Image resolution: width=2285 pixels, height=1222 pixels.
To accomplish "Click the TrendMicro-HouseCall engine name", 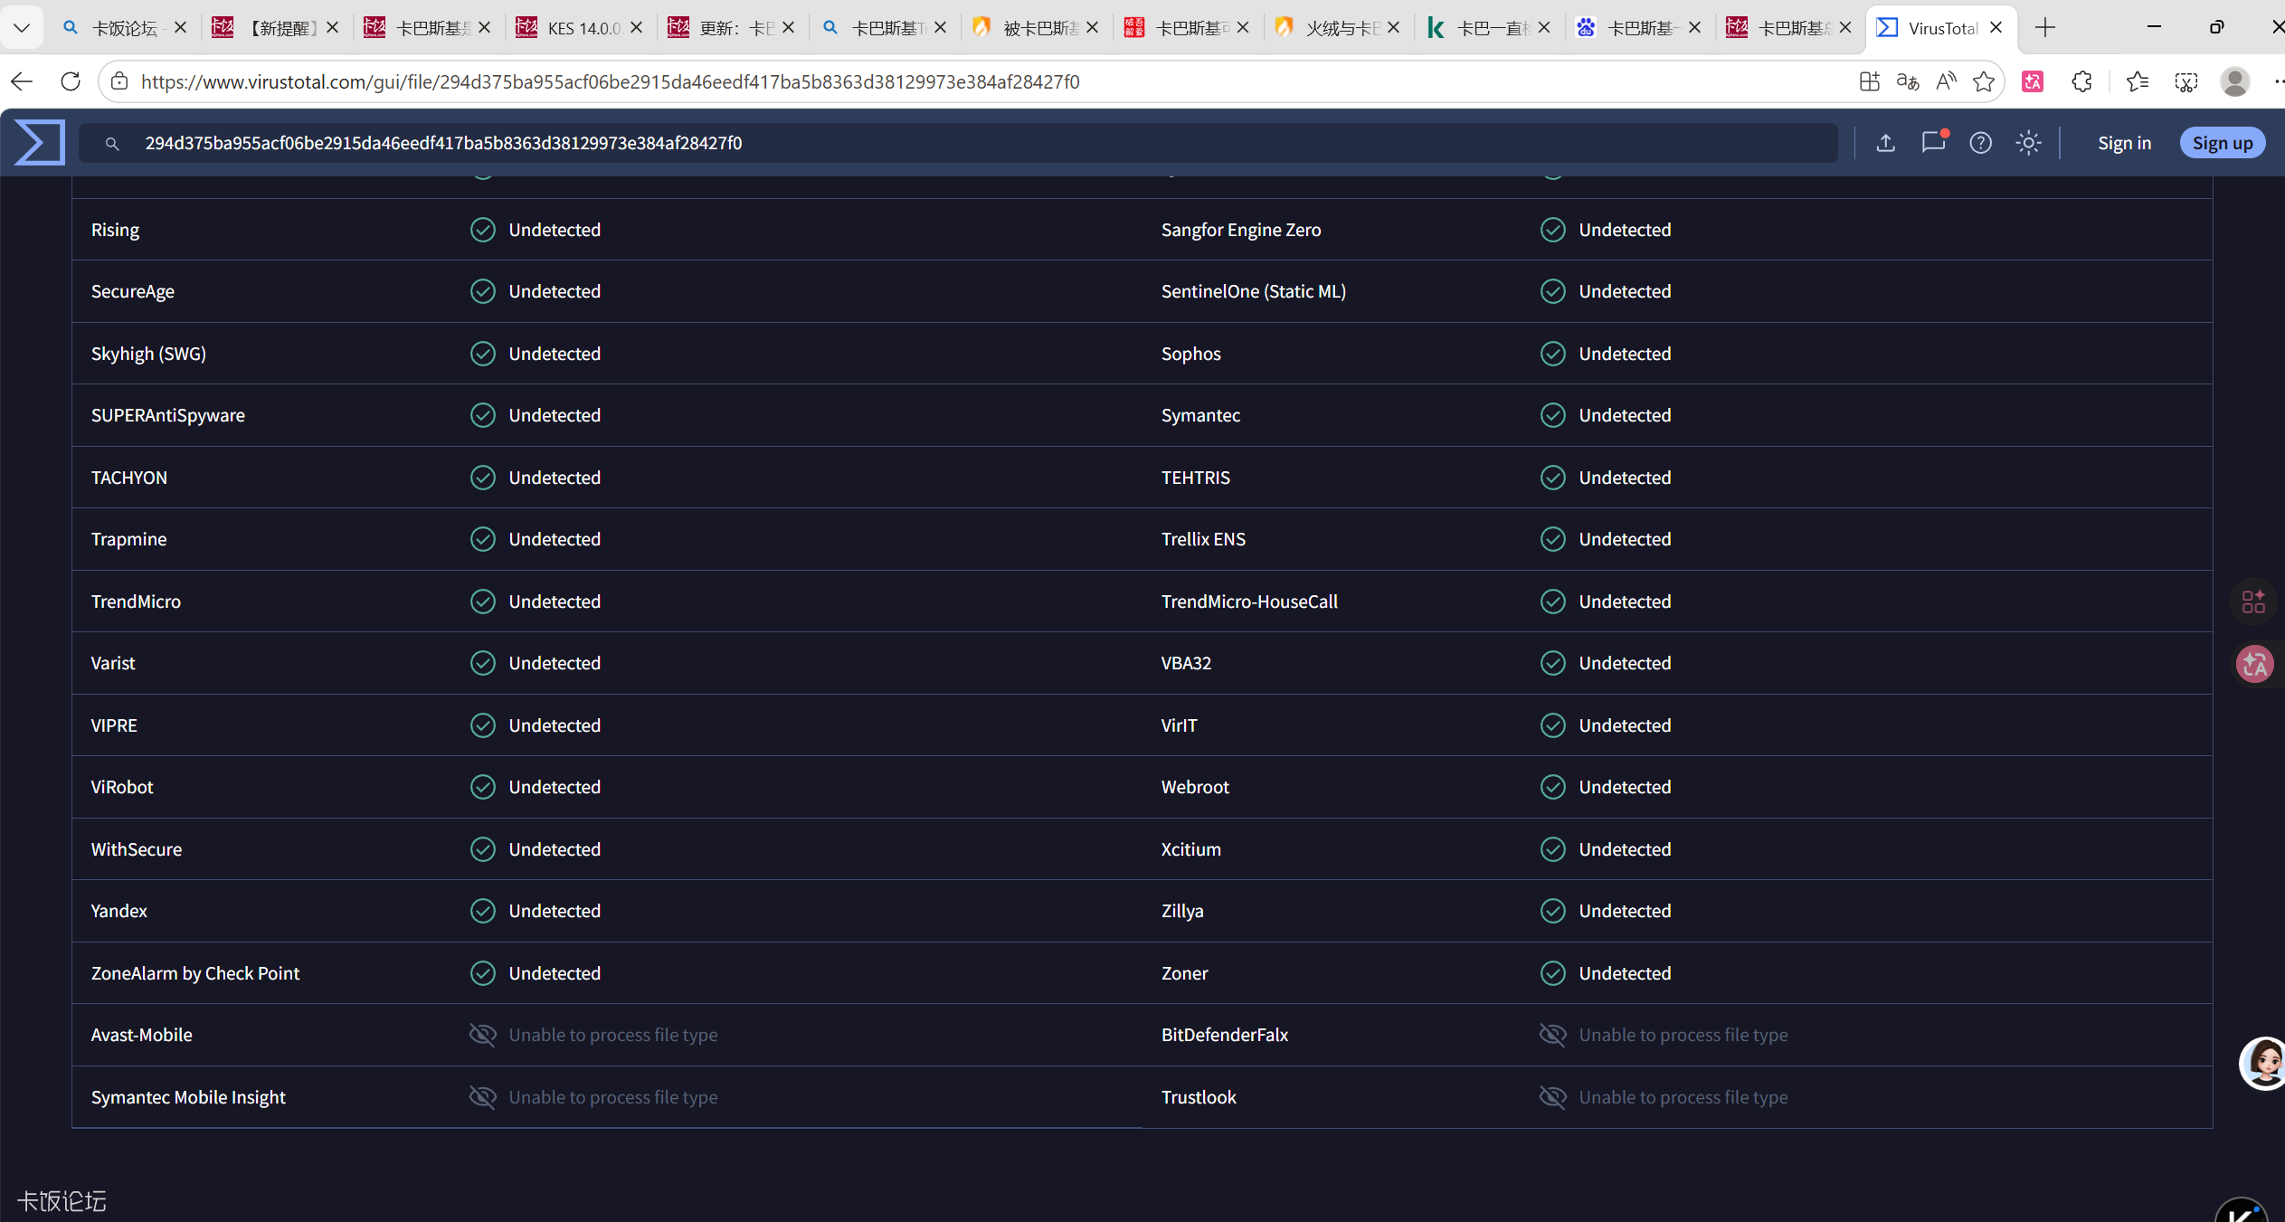I will tap(1249, 602).
